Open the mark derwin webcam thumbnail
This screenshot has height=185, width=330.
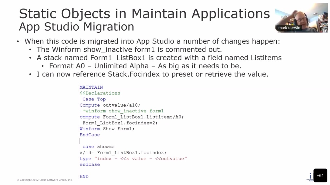click(x=301, y=18)
